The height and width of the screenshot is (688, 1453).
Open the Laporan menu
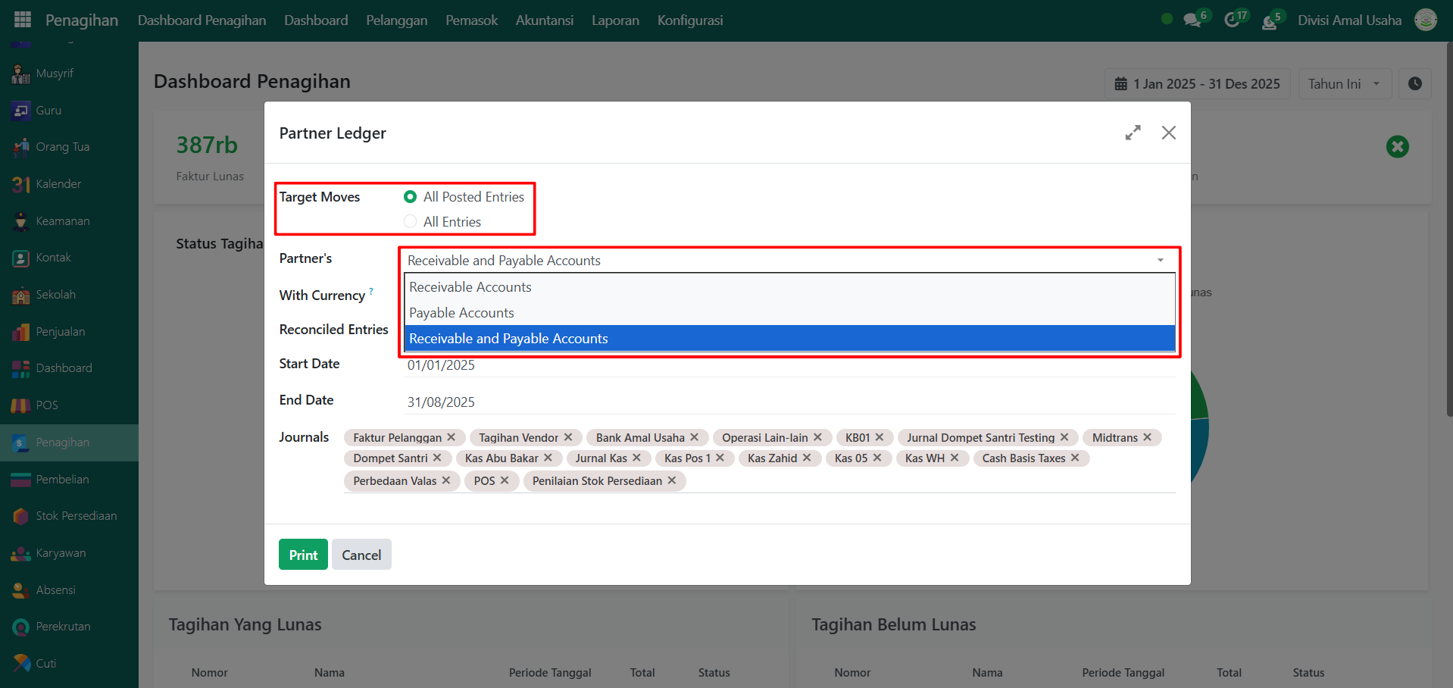coord(615,20)
